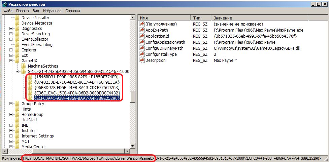The height and width of the screenshot is (162, 329).
Task: Click the Registry Editor title bar icon
Action: coord(4,4)
